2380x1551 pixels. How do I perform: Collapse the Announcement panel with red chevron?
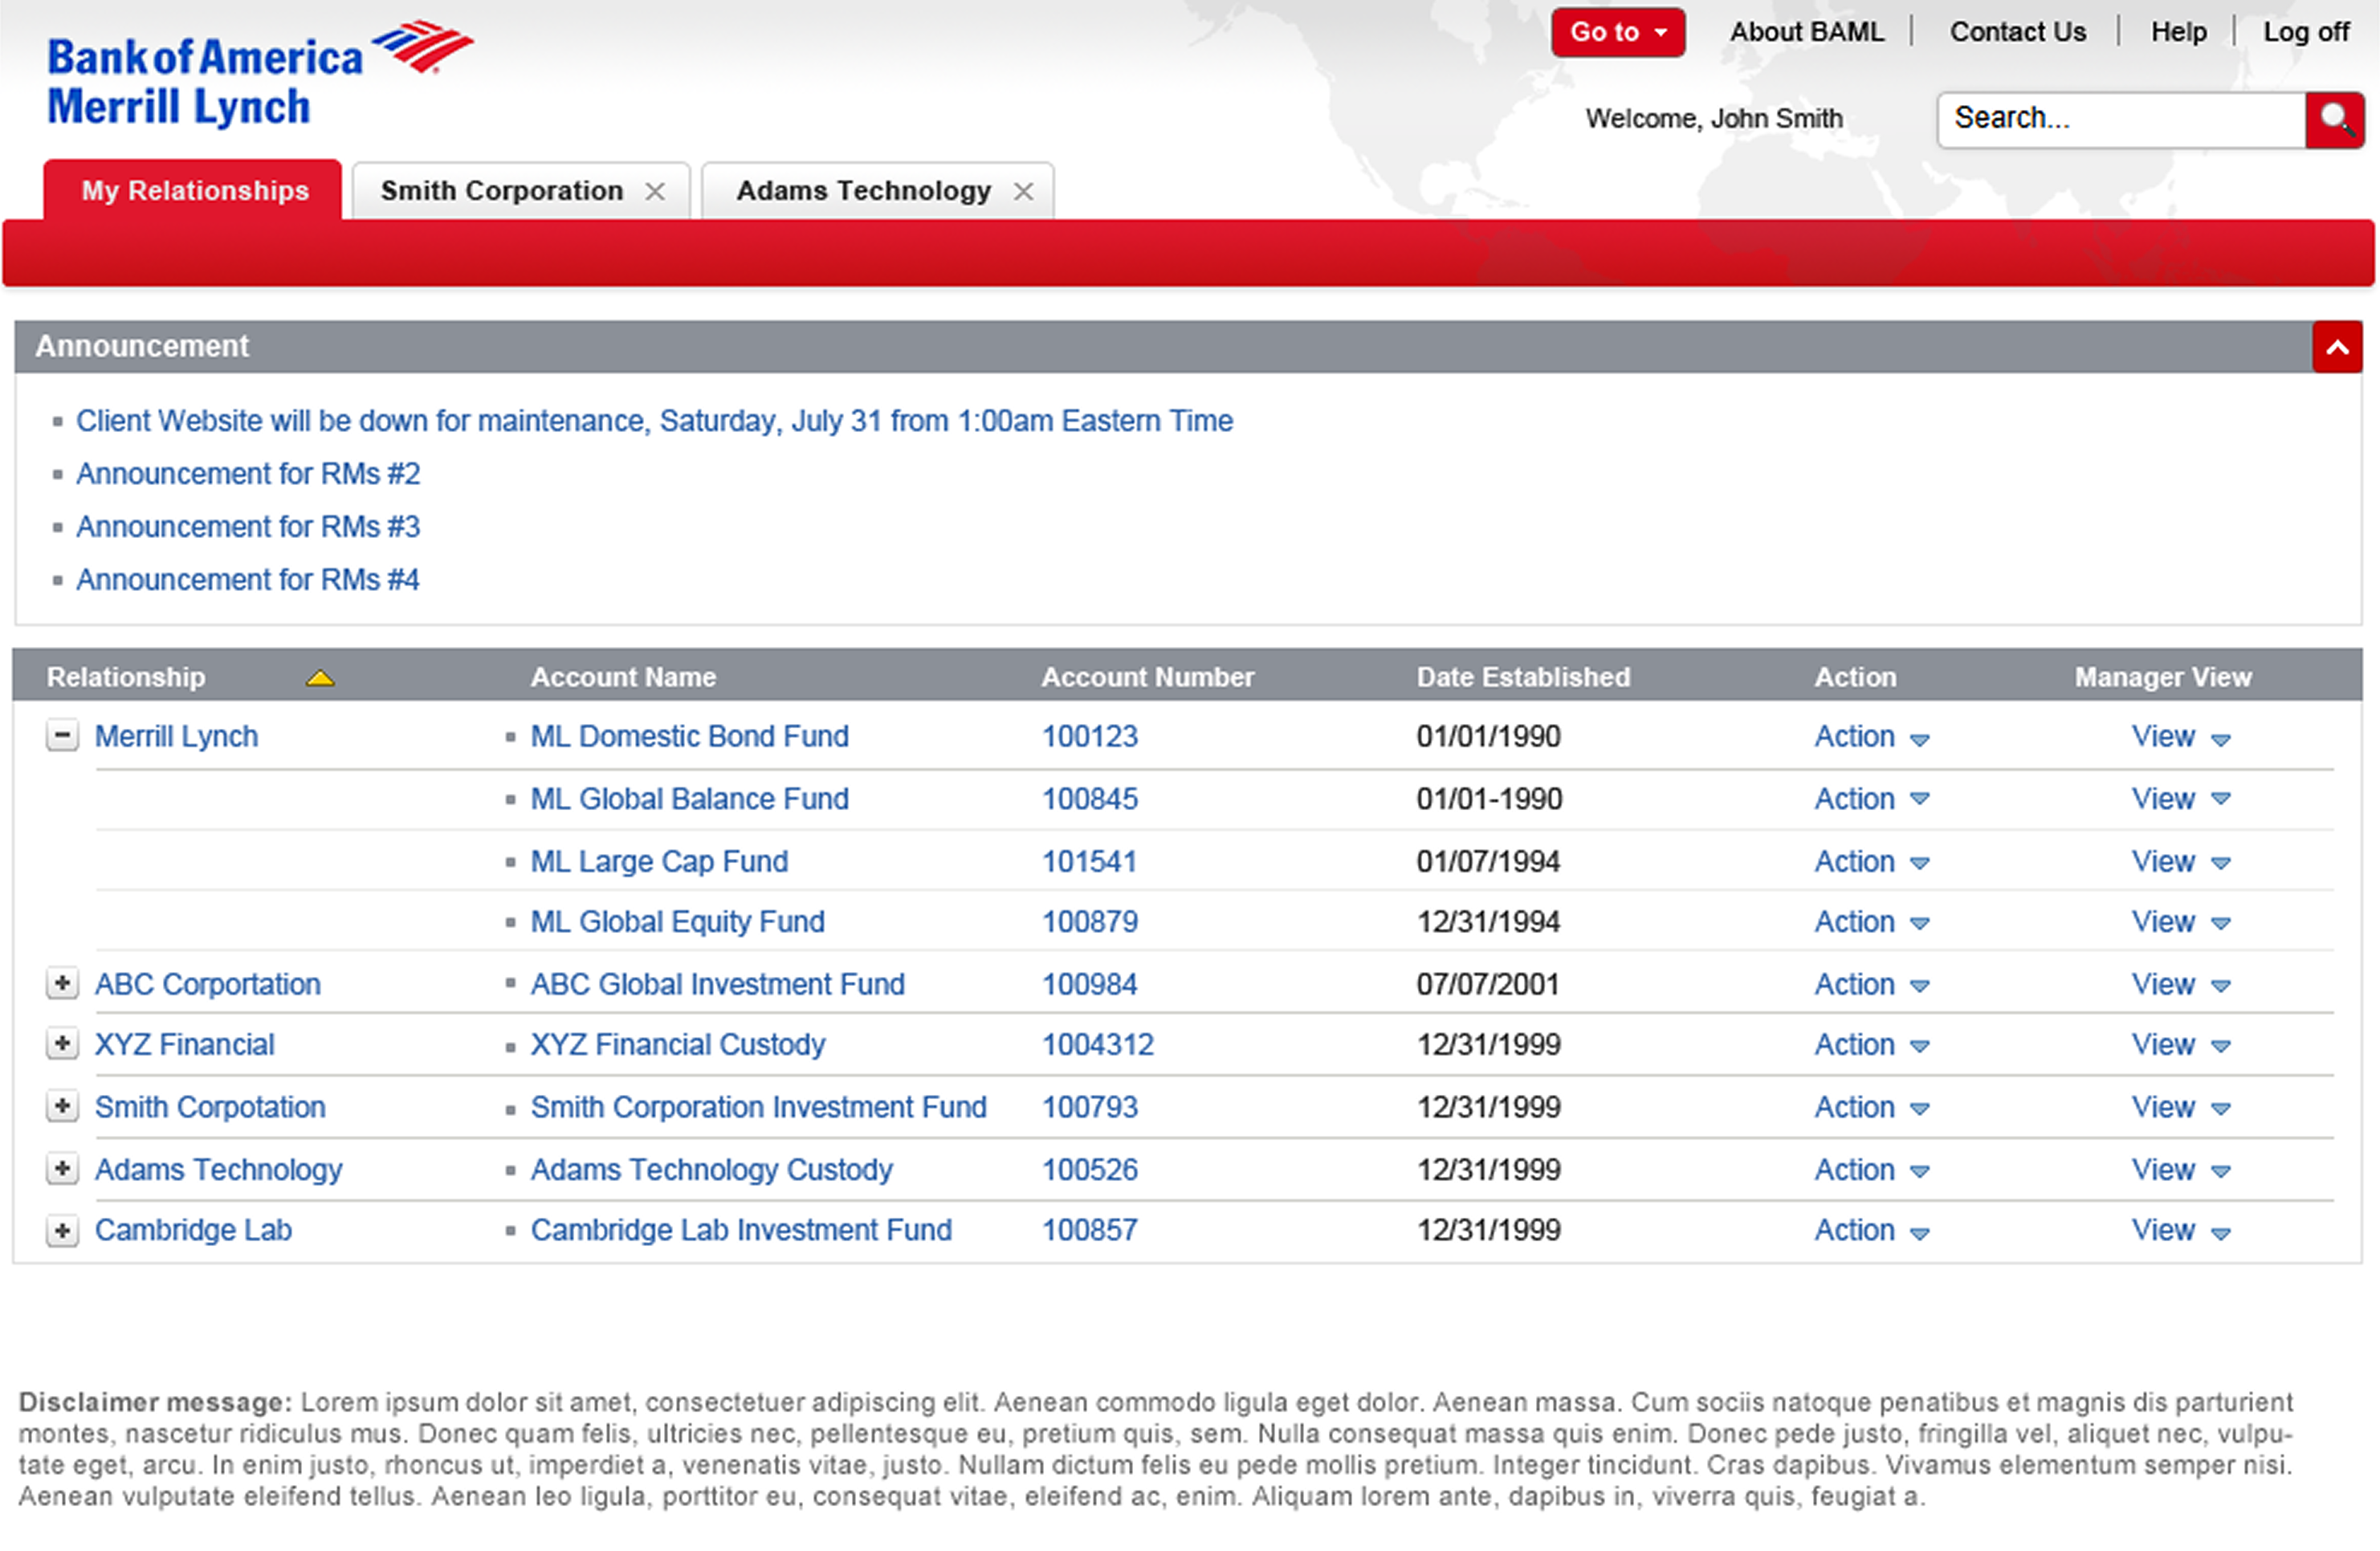coord(2336,347)
